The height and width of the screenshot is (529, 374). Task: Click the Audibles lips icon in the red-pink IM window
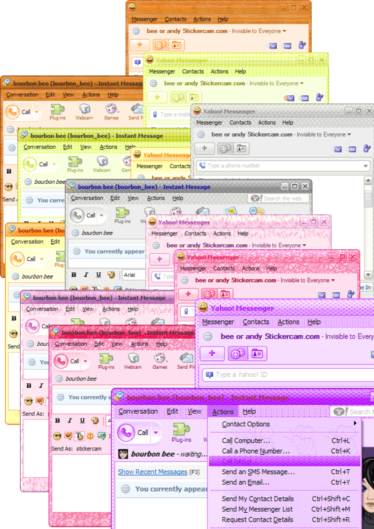coord(68,436)
